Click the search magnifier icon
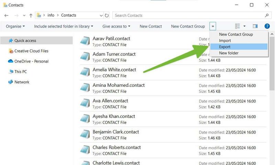The height and width of the screenshot is (165, 275). click(x=267, y=15)
